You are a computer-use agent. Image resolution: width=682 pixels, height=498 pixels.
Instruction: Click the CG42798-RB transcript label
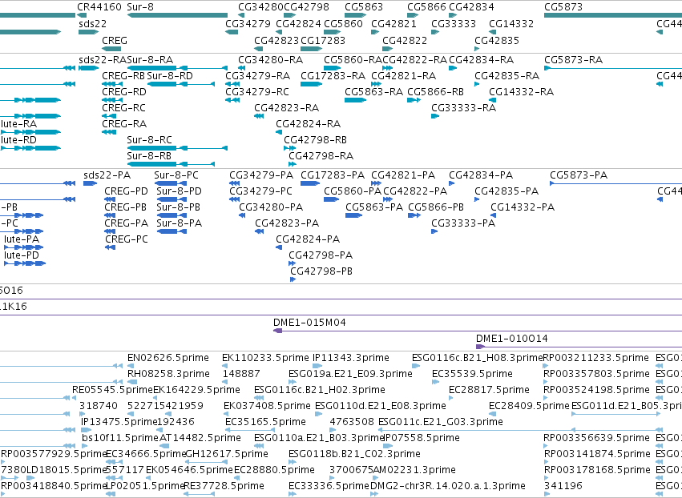tap(315, 140)
